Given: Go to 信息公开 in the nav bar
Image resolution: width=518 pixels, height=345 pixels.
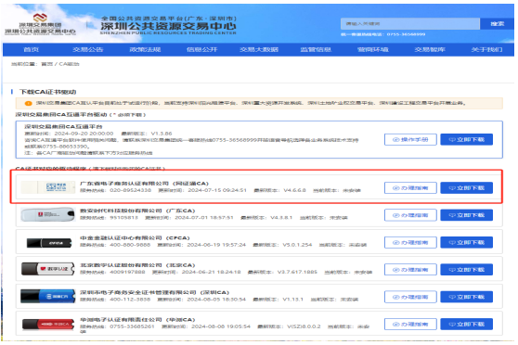Looking at the screenshot, I should (201, 49).
